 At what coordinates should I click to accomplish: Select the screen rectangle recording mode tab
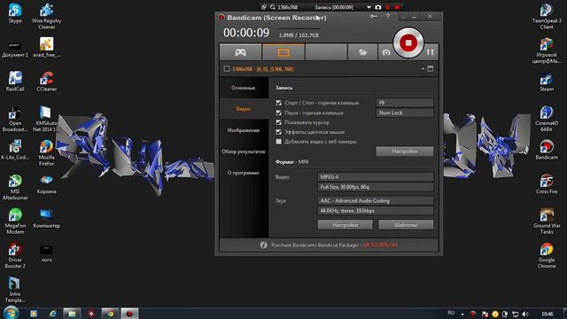[x=283, y=52]
